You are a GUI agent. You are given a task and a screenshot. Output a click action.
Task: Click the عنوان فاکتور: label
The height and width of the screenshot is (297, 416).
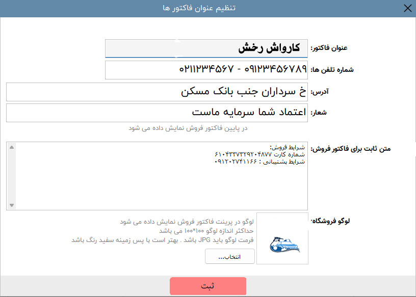(x=329, y=48)
